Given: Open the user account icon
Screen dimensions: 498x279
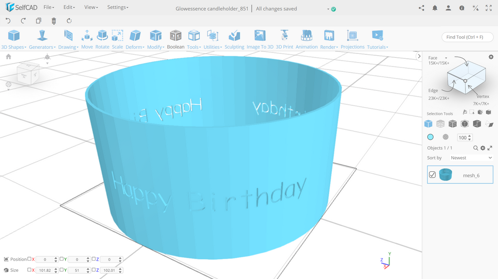Looking at the screenshot, I should 448,8.
